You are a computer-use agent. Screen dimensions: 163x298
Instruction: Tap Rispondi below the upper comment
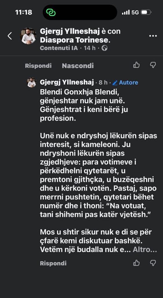click(38, 66)
